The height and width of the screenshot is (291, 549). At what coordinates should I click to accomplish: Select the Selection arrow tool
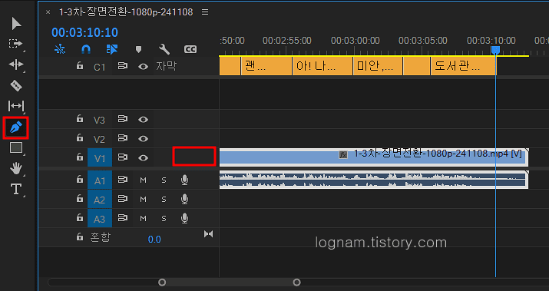pyautogui.click(x=16, y=24)
